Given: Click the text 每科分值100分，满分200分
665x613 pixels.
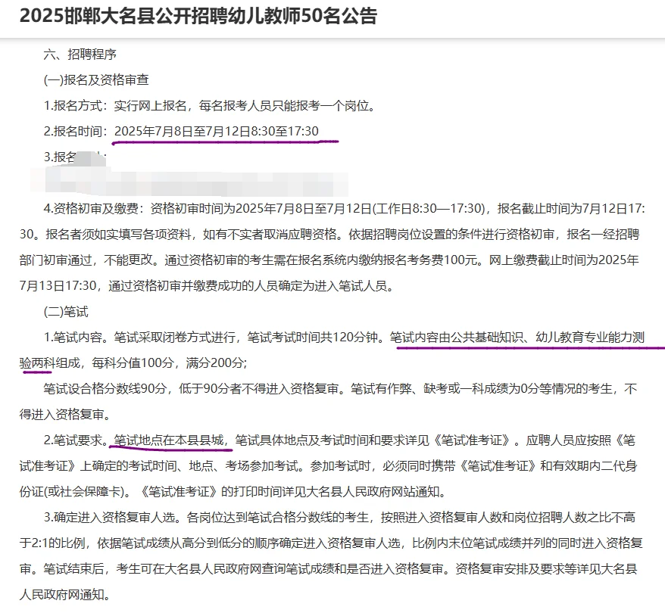Looking at the screenshot, I should [x=167, y=363].
